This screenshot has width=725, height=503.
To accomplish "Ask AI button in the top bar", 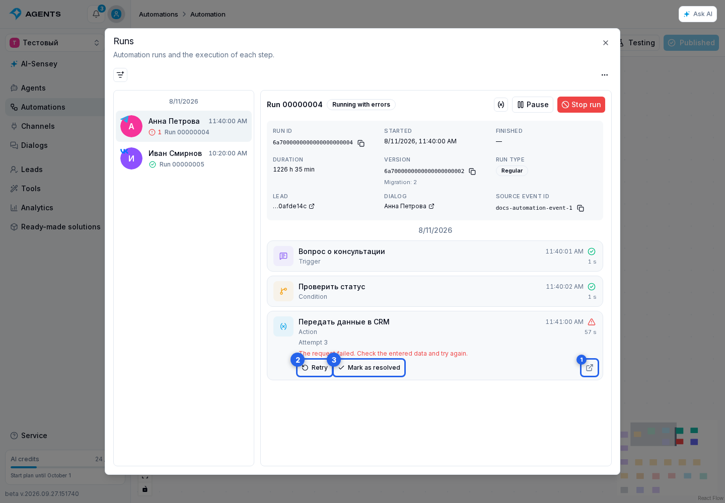I will (x=698, y=14).
